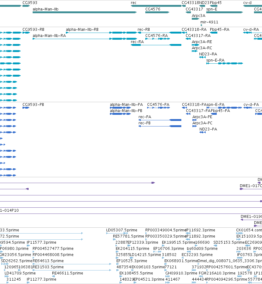This screenshot has height=284, width=262.
Task: Select the CG43317-PA protein label
Action: (x=198, y=111)
